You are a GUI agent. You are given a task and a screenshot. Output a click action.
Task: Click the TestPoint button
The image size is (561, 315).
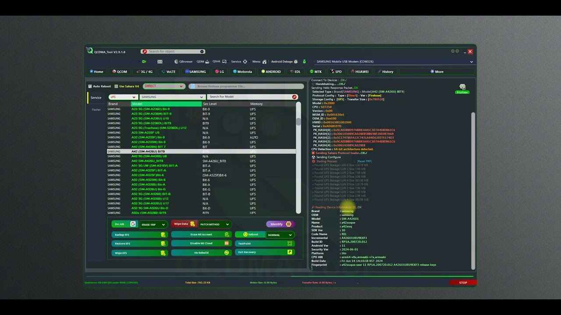click(264, 243)
